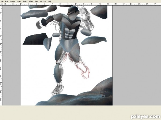
Task: Open the Window menu
Action: (43, 1)
